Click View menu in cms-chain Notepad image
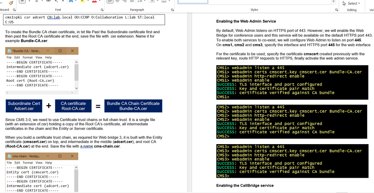 (39, 163)
